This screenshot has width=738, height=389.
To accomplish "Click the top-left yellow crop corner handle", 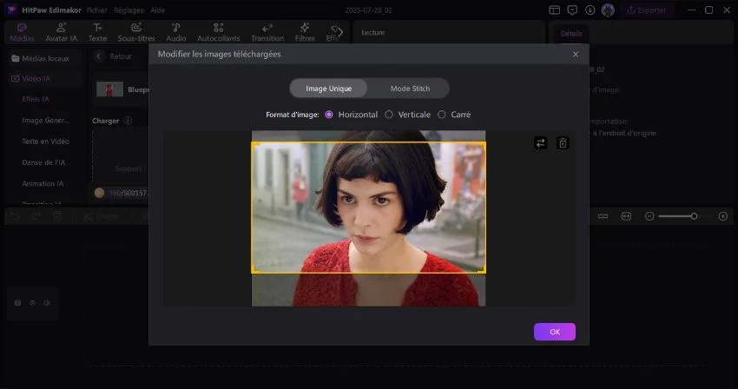I will coord(254,146).
